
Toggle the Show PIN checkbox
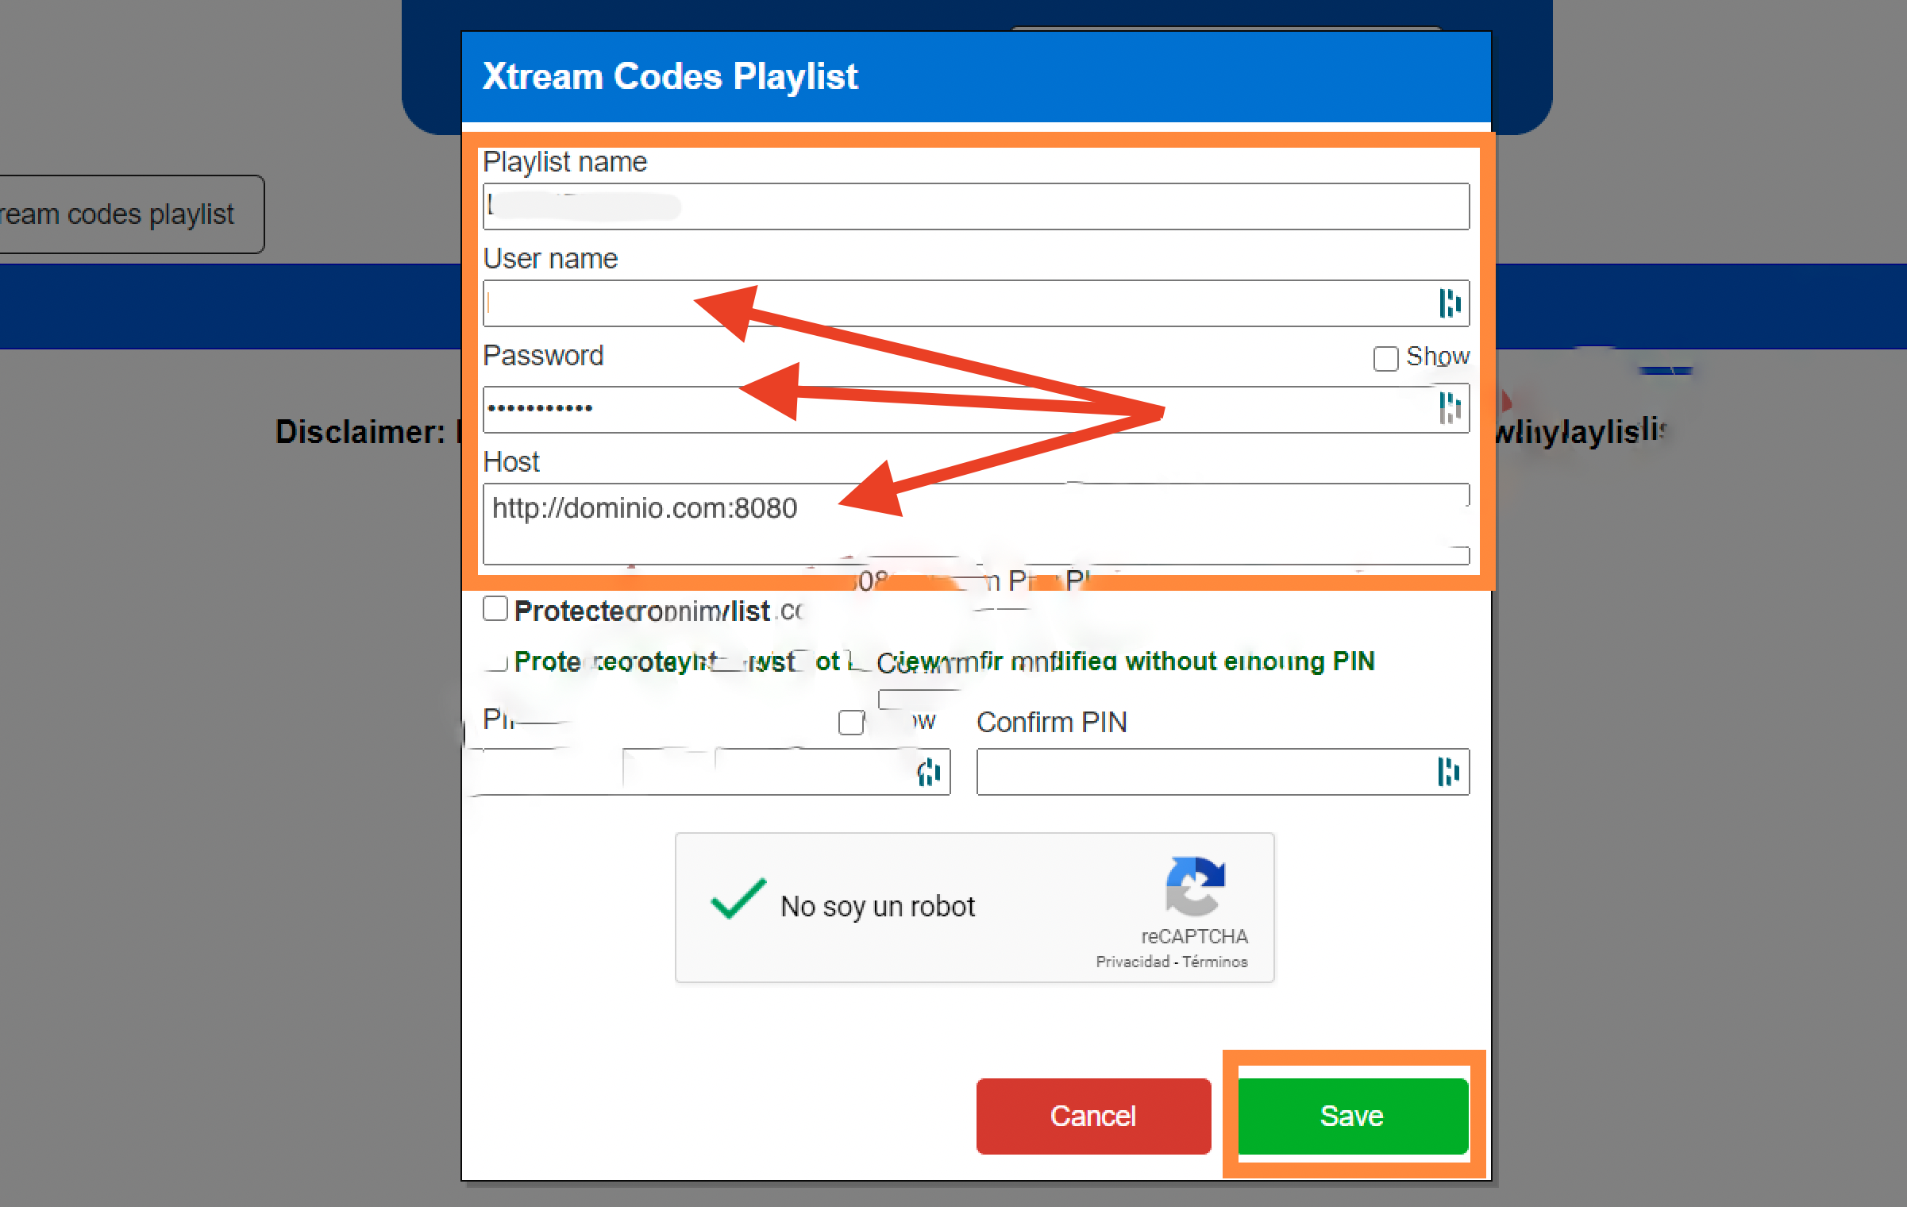click(x=851, y=723)
